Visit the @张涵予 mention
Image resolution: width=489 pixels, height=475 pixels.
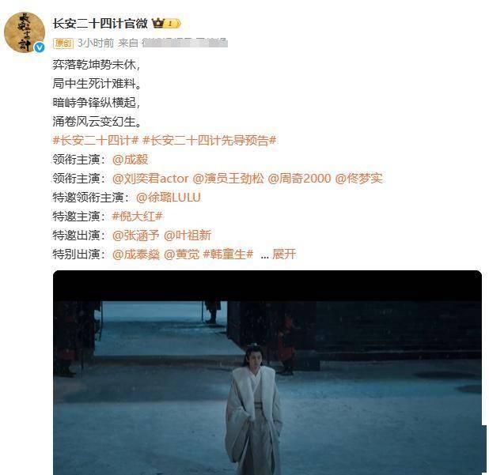[136, 236]
